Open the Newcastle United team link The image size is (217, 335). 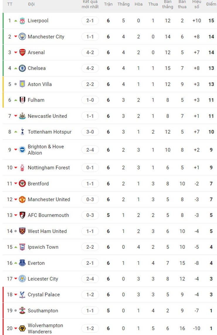coord(47,116)
